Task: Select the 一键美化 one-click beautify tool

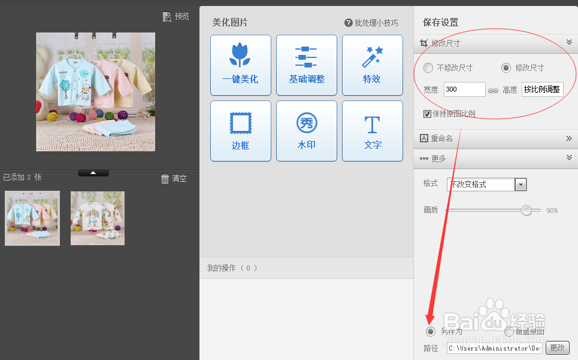Action: pos(240,65)
